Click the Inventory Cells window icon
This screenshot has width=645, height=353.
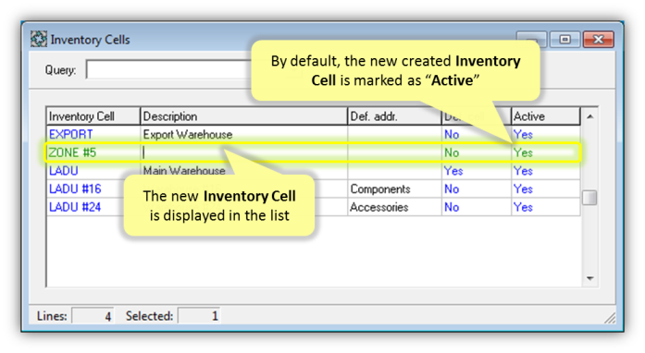(x=39, y=39)
